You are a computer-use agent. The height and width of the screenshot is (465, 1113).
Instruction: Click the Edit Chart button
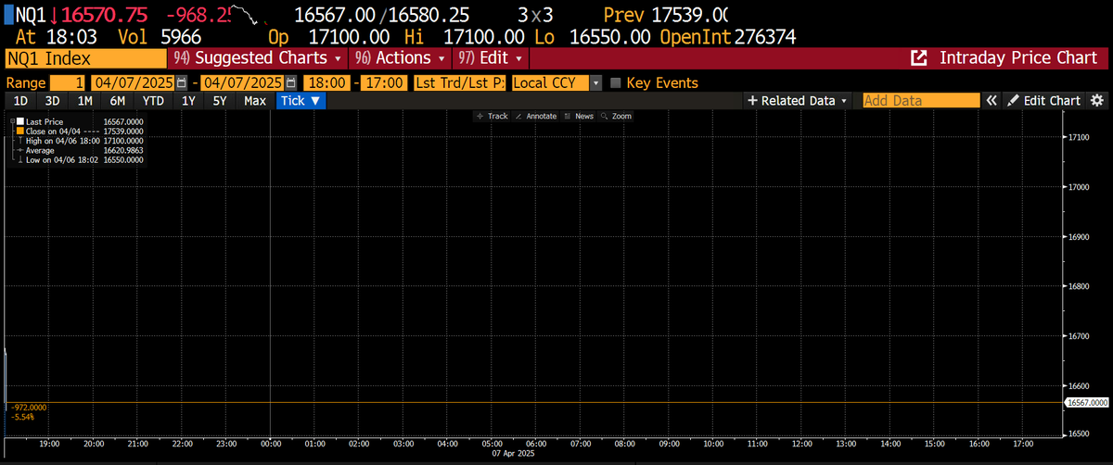pos(1044,100)
